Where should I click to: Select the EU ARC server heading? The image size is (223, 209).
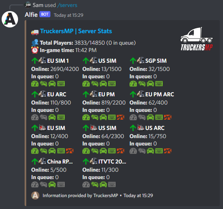[x=57, y=94]
